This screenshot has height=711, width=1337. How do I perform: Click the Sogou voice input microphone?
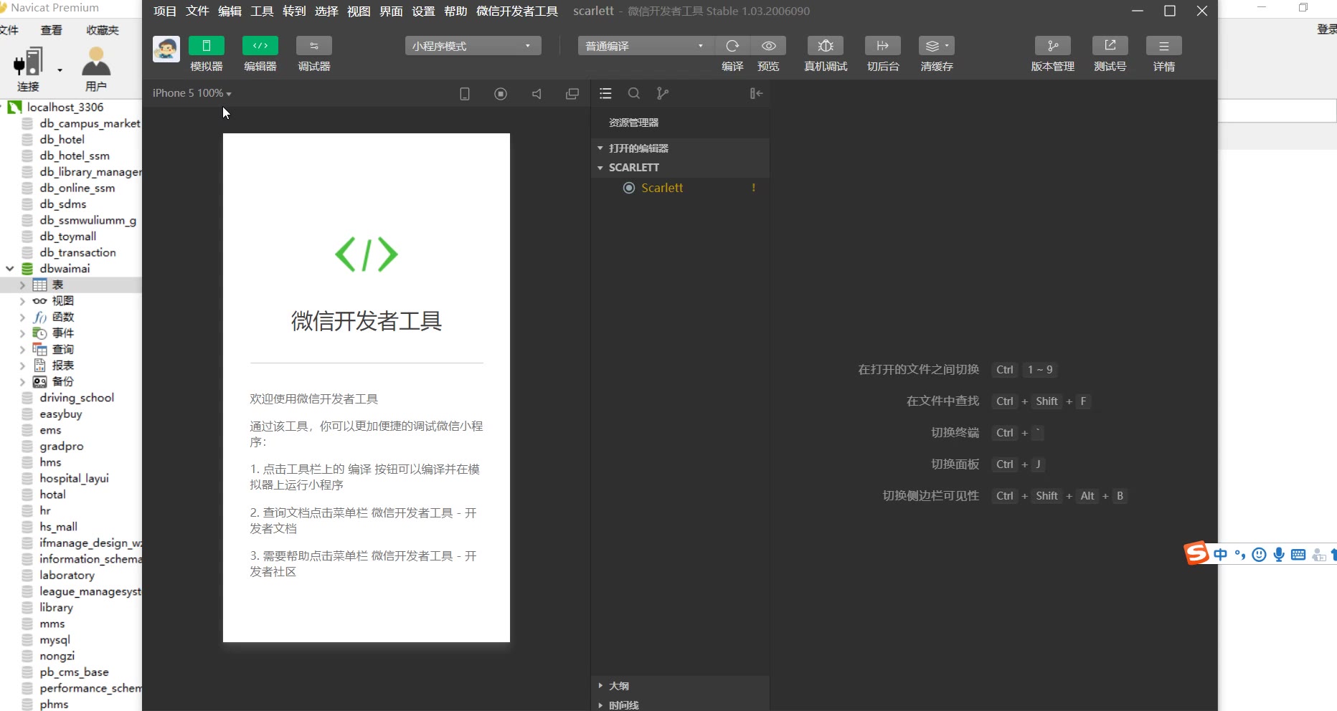point(1279,554)
